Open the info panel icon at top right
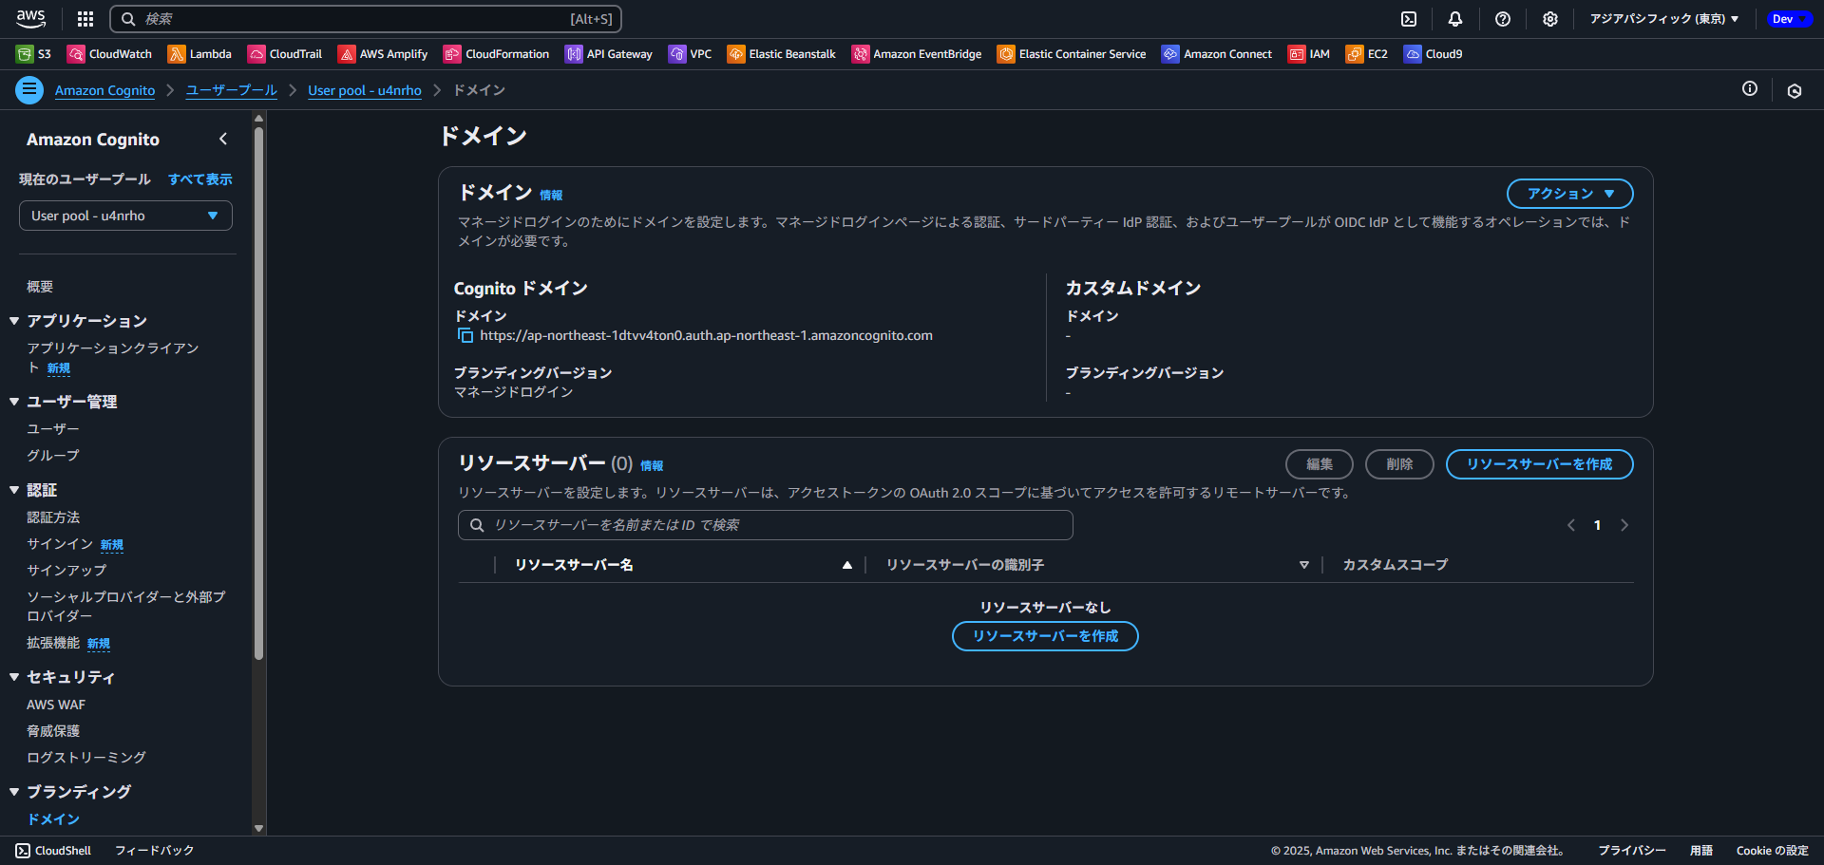Viewport: 1824px width, 865px height. (x=1750, y=88)
